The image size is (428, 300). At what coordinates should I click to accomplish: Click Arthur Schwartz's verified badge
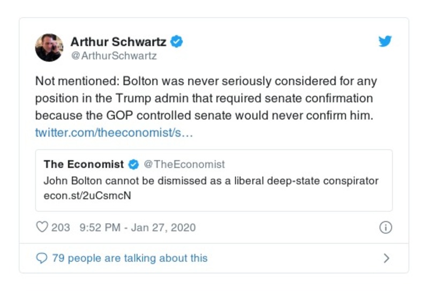pos(177,41)
